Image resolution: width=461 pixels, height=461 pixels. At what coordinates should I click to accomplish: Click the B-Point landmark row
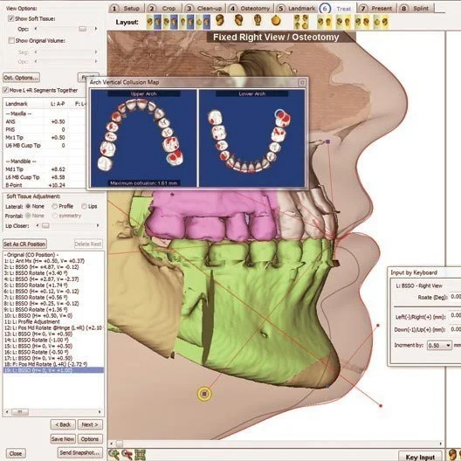tap(45, 185)
